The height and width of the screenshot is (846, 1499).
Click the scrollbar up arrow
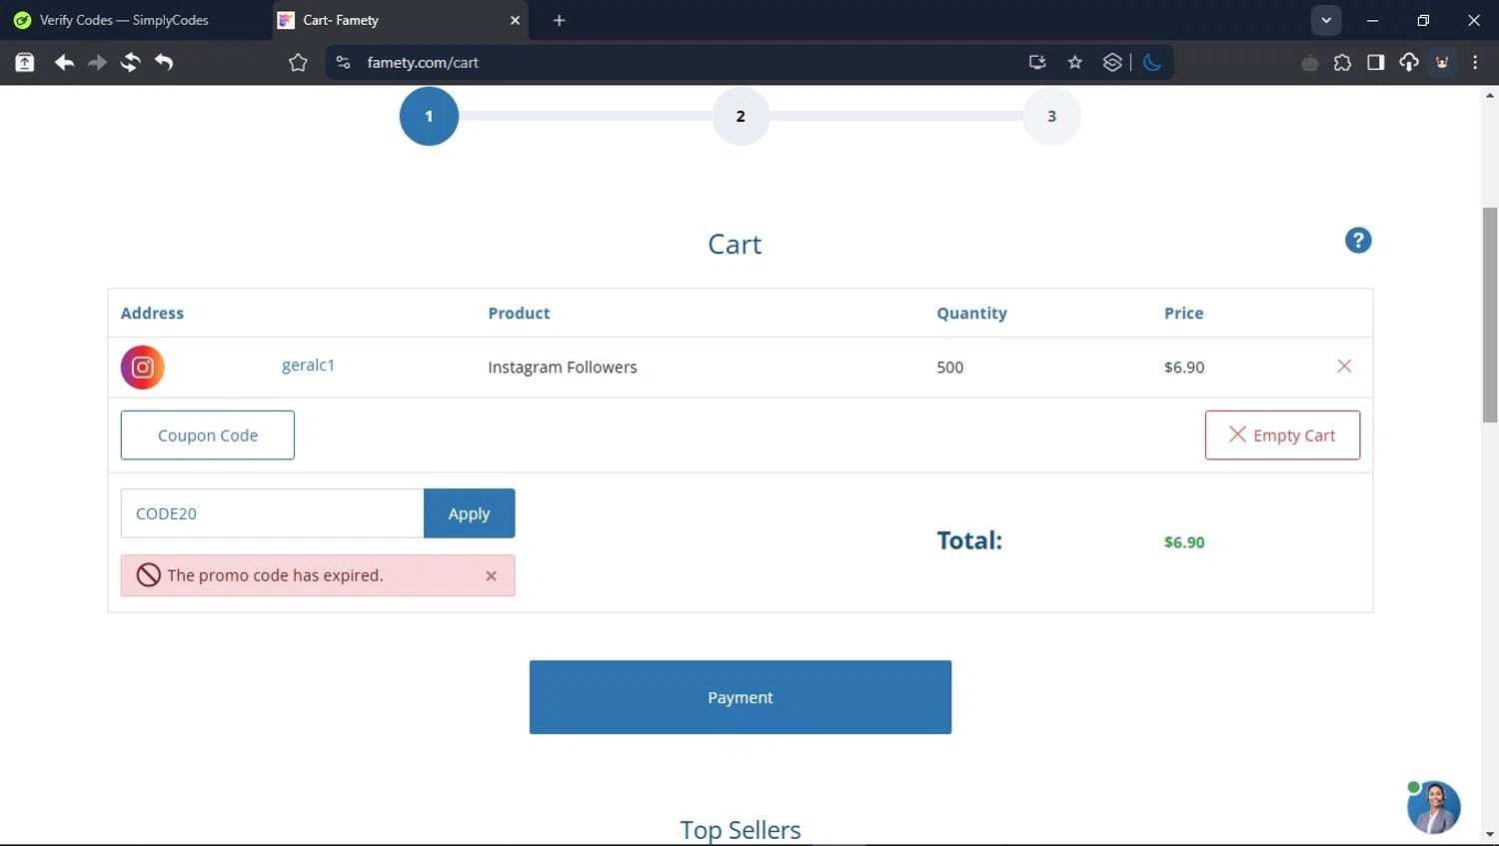(1490, 96)
